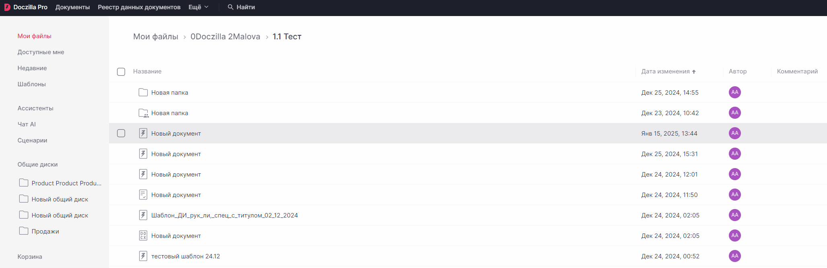The height and width of the screenshot is (268, 827).
Task: Open the shared folder icon with people badge
Action: 143,113
